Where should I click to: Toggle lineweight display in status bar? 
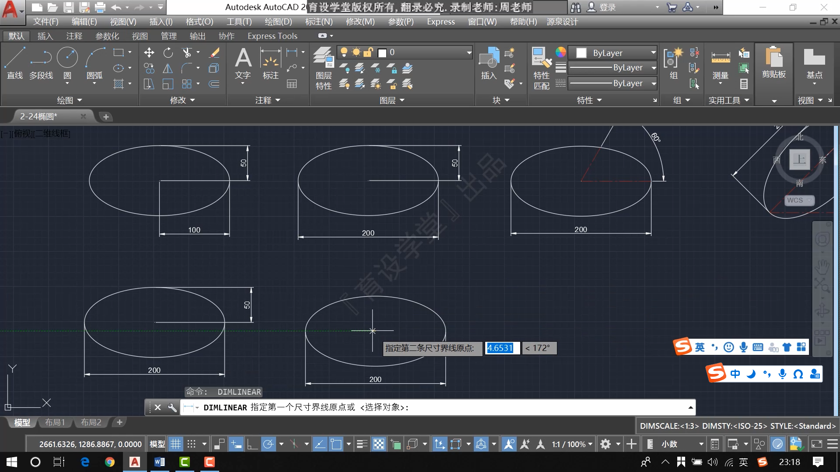pyautogui.click(x=362, y=444)
